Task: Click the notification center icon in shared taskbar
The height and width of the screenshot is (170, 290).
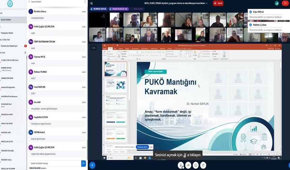Action: [x=279, y=158]
